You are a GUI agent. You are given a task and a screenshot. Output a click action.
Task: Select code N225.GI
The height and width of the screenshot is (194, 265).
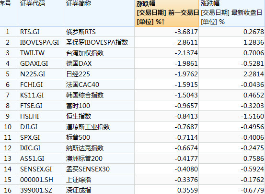tap(33, 74)
